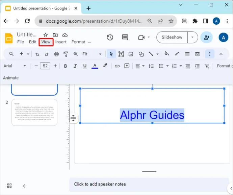Screen dimensions: 233x195
Task: Click the paint format roller icon
Action: [x=66, y=54]
